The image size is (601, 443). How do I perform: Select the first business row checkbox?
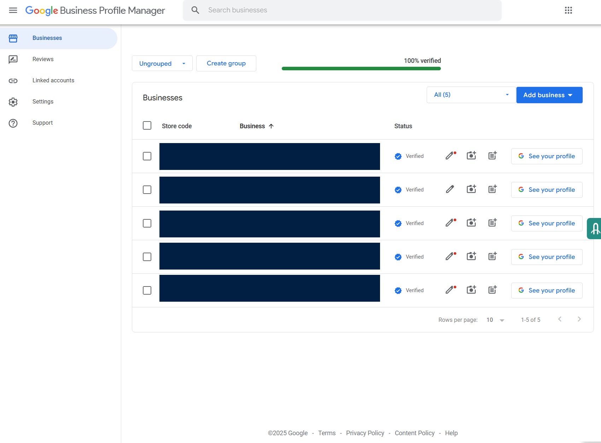pyautogui.click(x=147, y=156)
